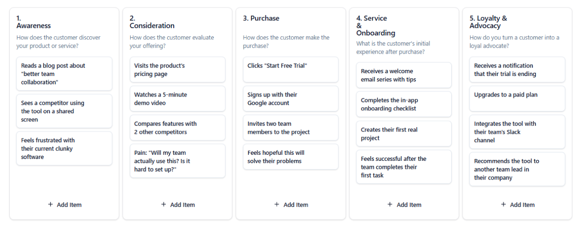The image size is (582, 228).
Task: Click the "Upgrades to a paid plan" card
Action: coord(517,98)
